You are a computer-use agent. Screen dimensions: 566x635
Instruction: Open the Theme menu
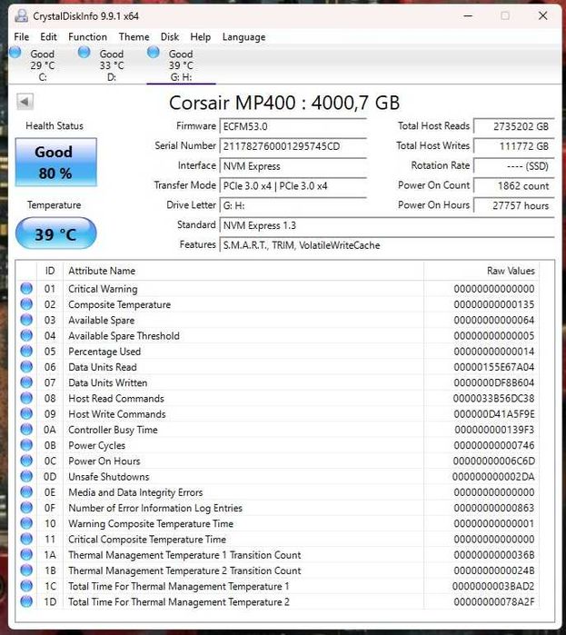click(x=134, y=37)
